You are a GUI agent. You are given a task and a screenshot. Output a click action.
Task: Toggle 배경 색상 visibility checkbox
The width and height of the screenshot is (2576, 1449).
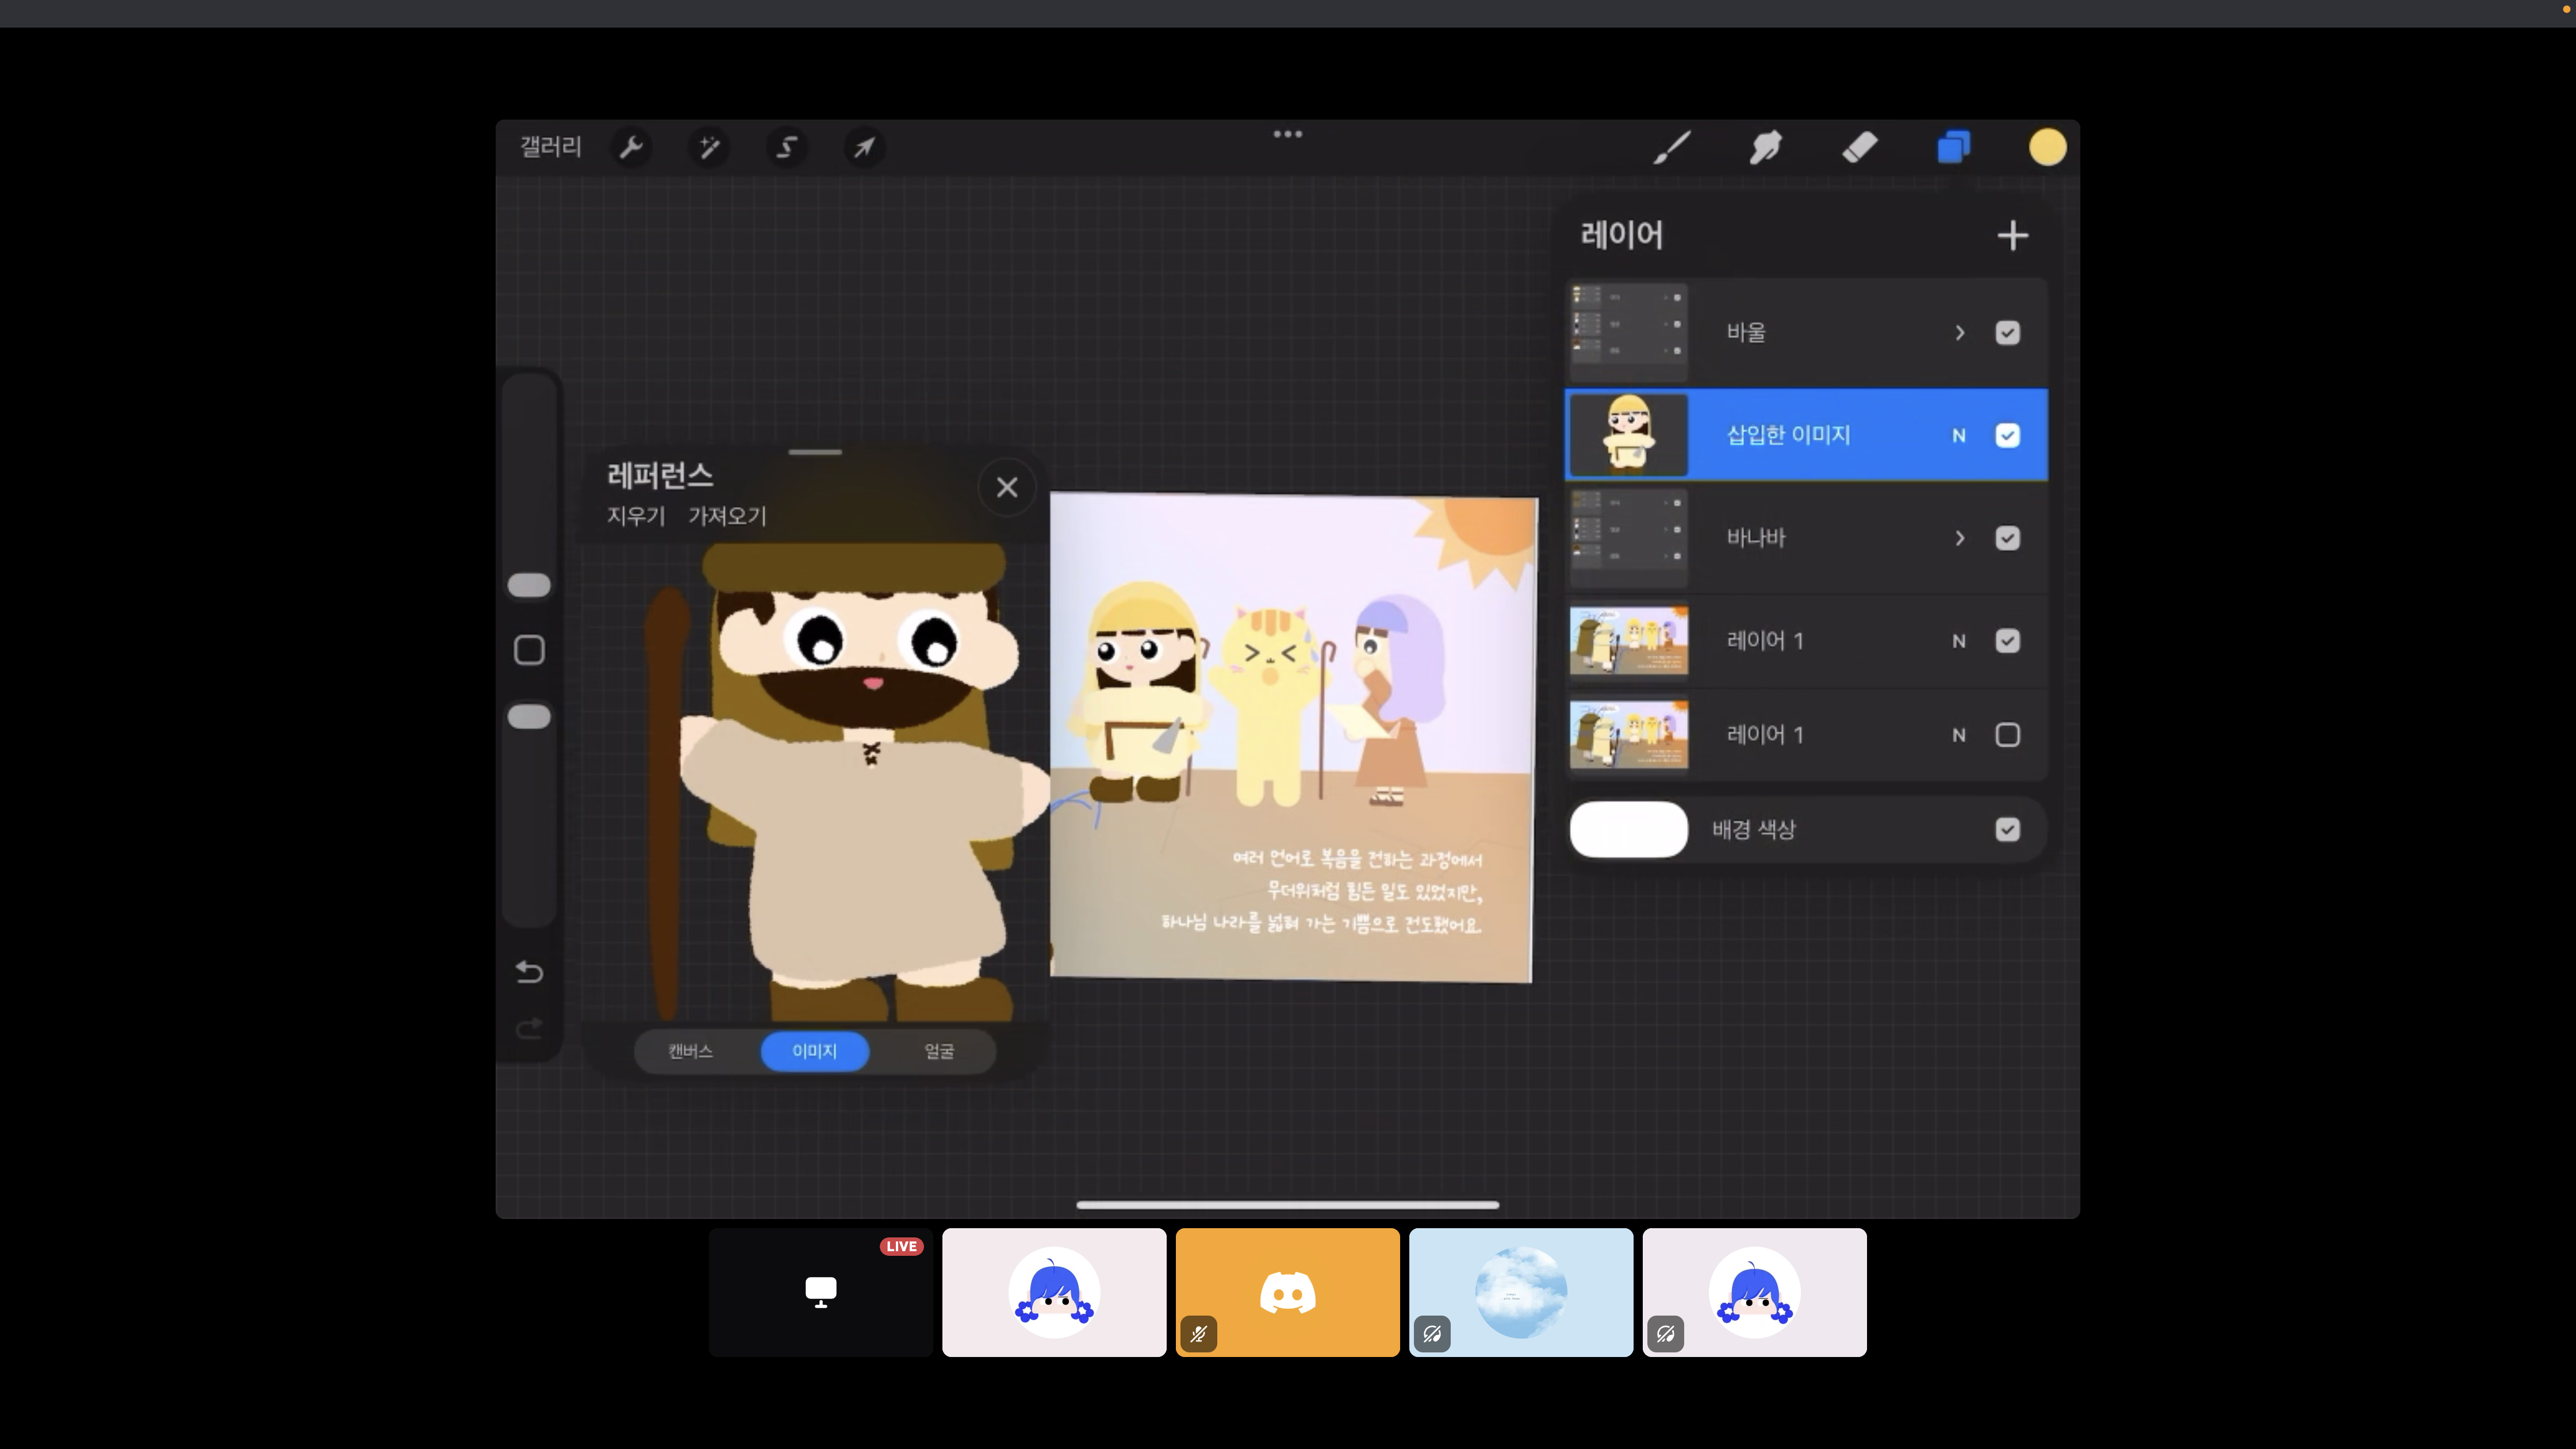[2007, 830]
